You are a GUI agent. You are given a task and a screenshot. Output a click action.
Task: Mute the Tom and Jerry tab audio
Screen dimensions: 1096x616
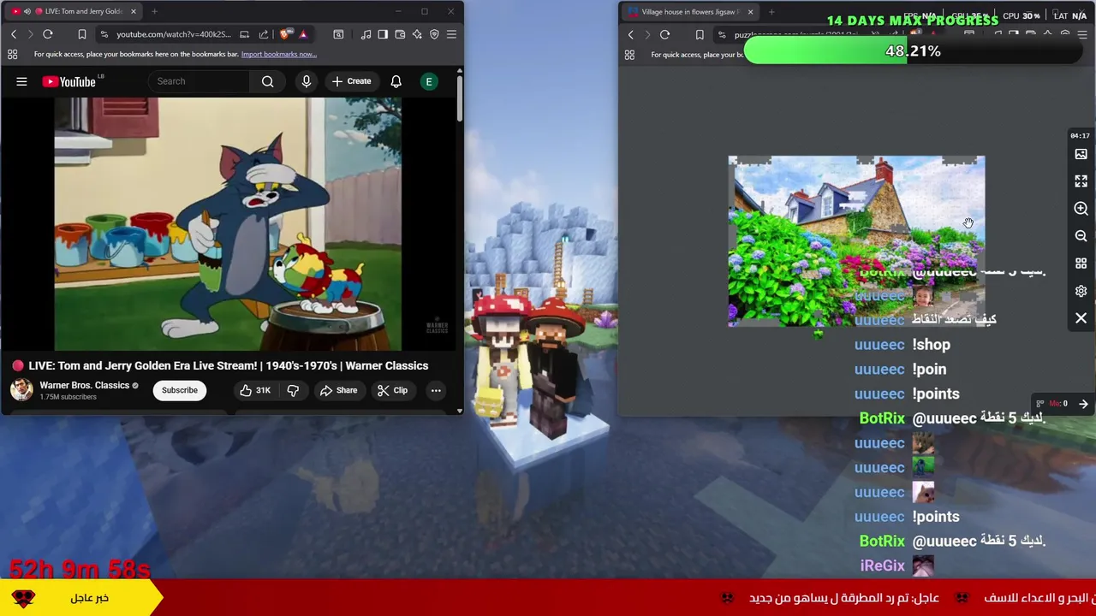click(x=27, y=11)
